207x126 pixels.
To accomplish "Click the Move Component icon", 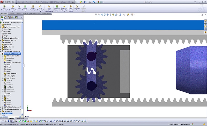I will pos(40,8).
